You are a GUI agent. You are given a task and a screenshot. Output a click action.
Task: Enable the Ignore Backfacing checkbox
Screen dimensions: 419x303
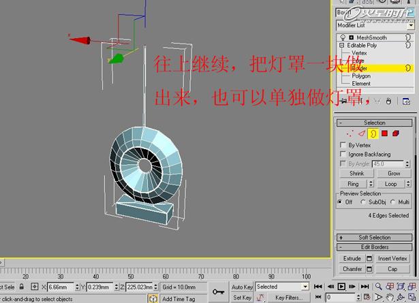[x=343, y=155]
